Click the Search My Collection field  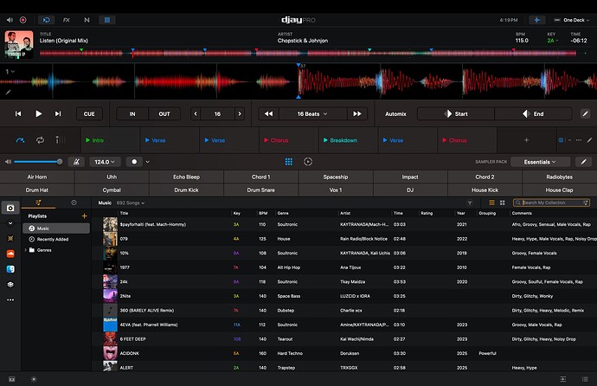pos(551,203)
